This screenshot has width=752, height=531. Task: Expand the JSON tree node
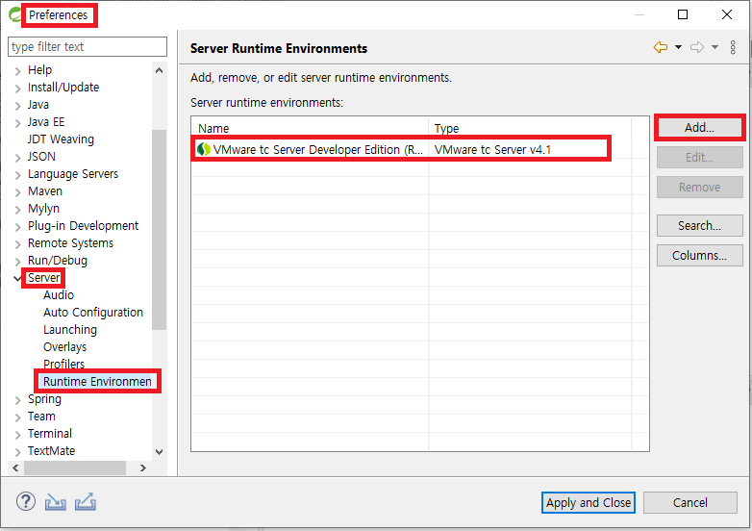[17, 158]
